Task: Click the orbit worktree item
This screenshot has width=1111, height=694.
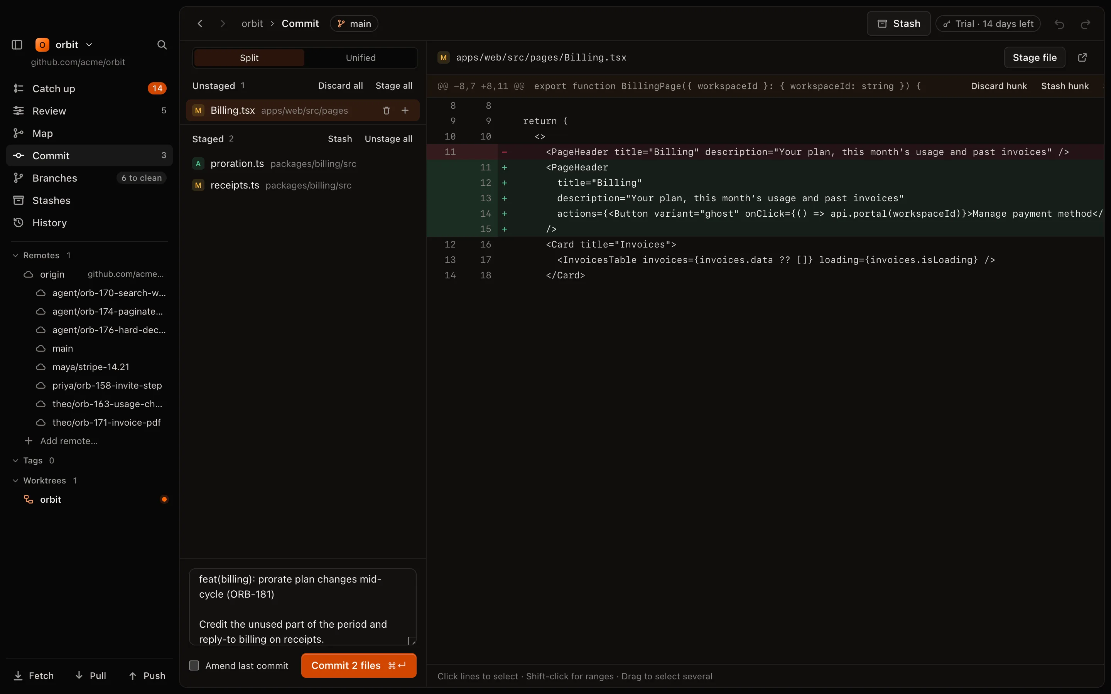Action: pyautogui.click(x=89, y=499)
